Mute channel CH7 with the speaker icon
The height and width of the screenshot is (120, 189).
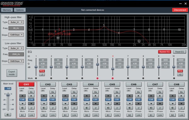(151, 108)
